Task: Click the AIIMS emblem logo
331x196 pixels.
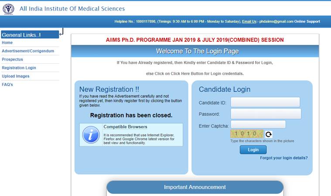Action: pos(8,9)
